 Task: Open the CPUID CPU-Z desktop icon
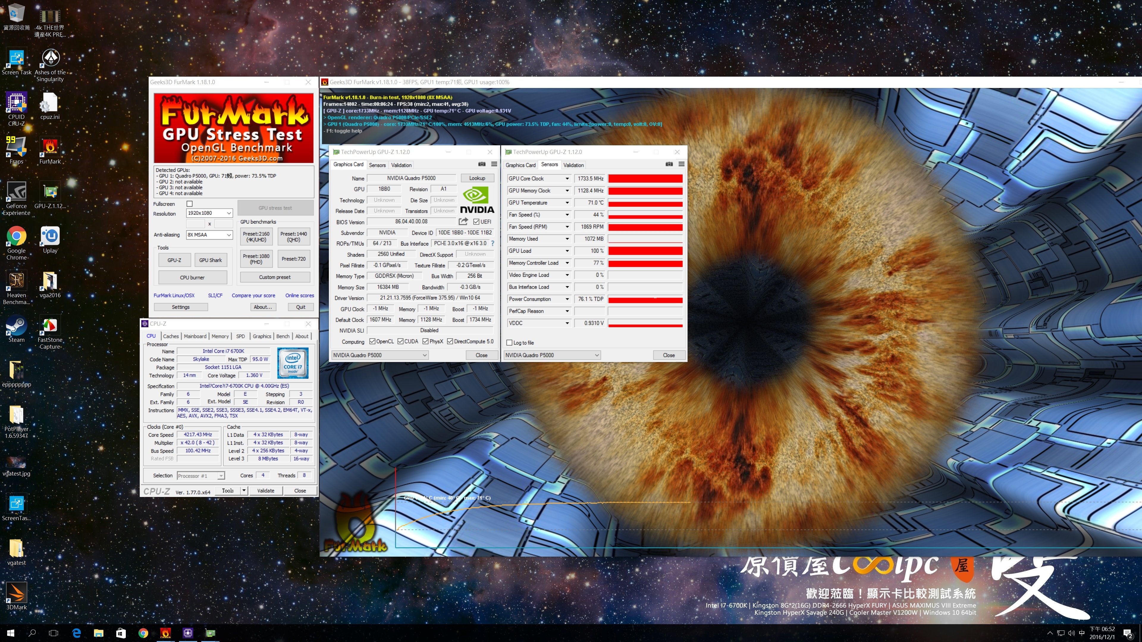(16, 108)
